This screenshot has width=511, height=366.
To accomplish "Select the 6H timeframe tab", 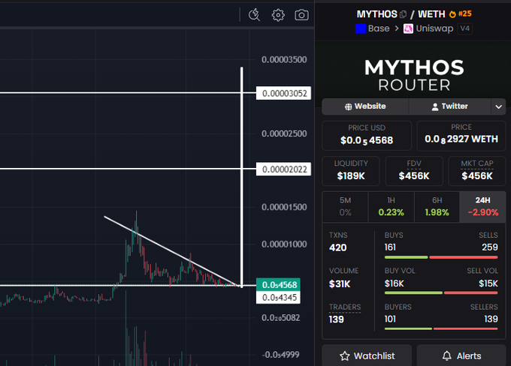I will [x=437, y=207].
